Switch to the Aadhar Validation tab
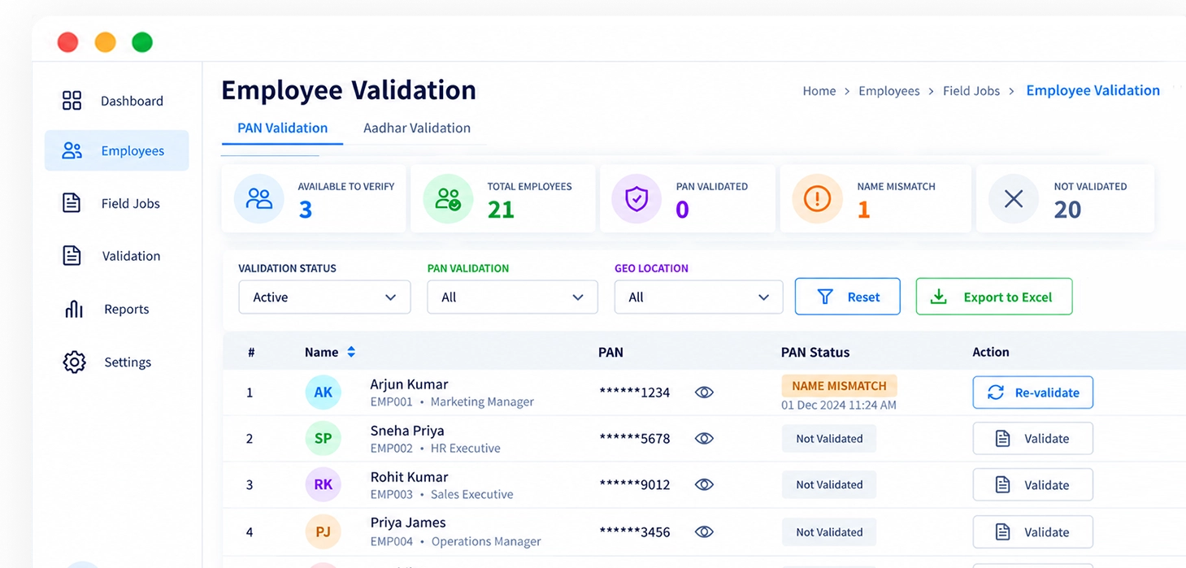1186x568 pixels. click(417, 128)
